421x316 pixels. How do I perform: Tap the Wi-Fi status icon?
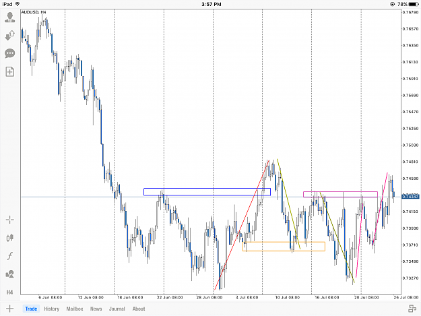click(18, 4)
